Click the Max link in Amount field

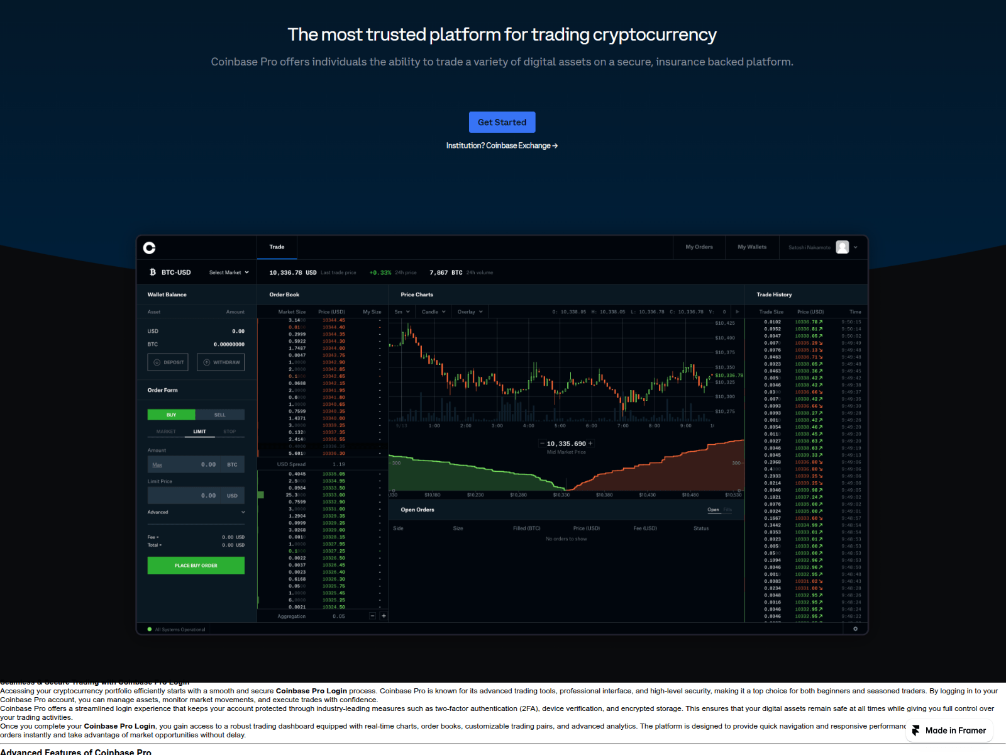pos(157,465)
